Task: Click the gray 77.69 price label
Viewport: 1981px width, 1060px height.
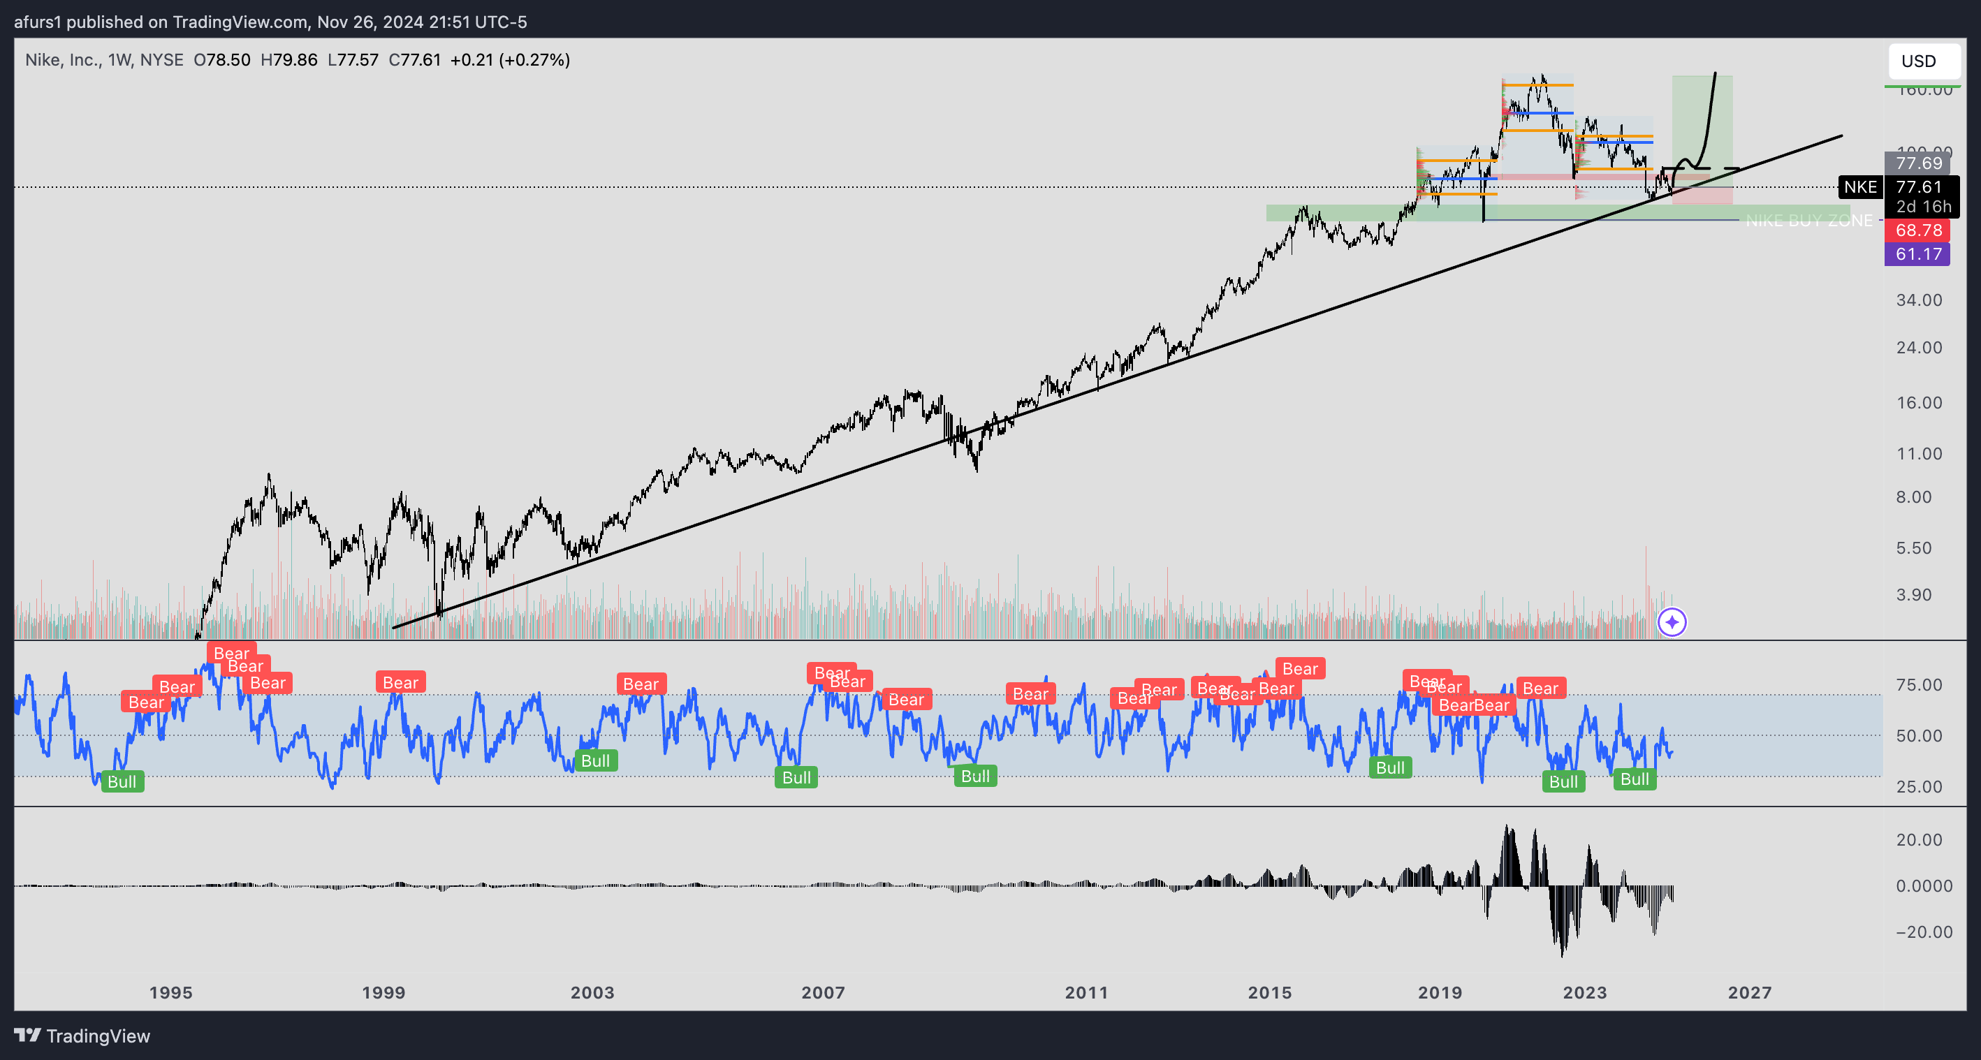Action: click(1917, 163)
